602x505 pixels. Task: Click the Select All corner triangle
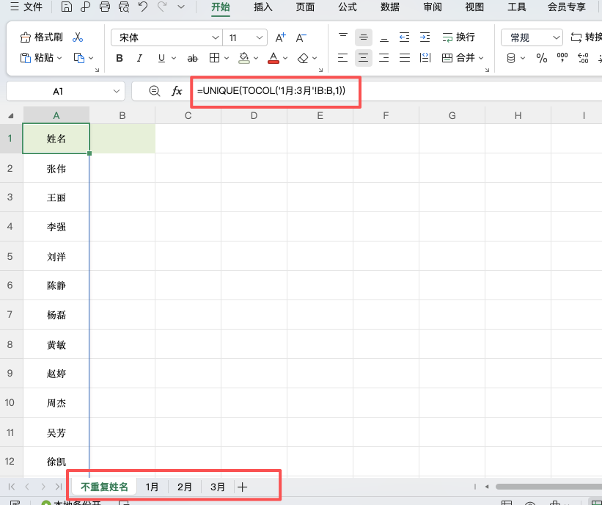11,116
